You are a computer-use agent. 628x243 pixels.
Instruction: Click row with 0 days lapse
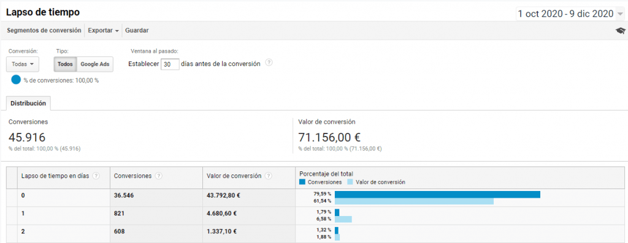click(x=315, y=198)
